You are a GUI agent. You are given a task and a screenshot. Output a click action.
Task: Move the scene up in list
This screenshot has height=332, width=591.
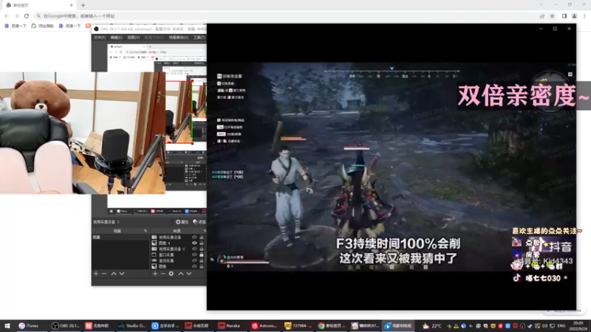tap(114, 274)
